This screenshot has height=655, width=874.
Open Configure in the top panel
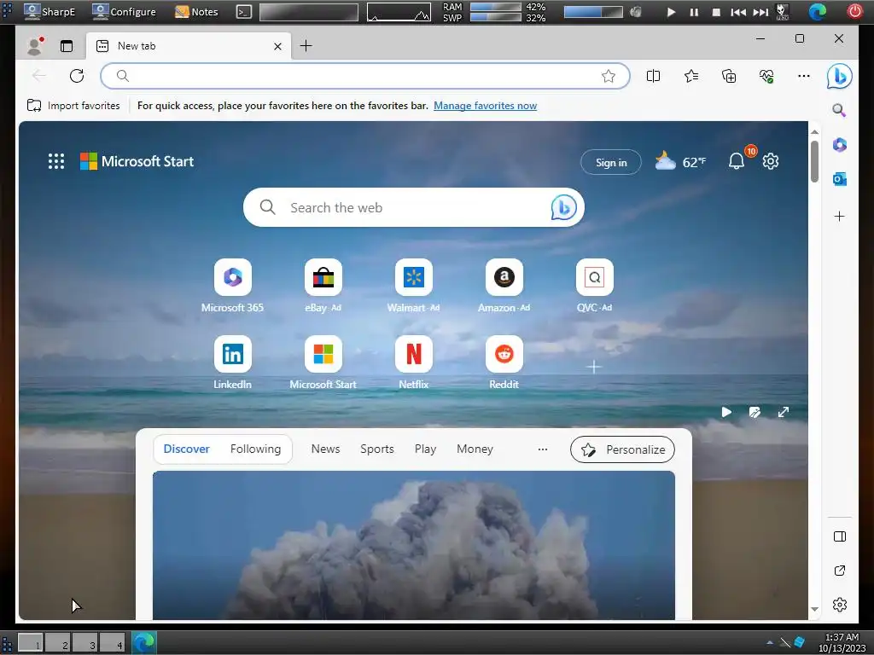coord(124,11)
